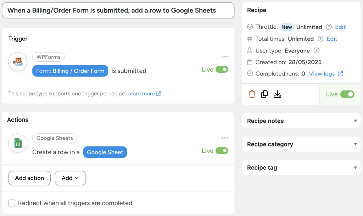The width and height of the screenshot is (363, 216).
Task: Open the Trigger options ellipsis menu
Action: click(x=225, y=57)
